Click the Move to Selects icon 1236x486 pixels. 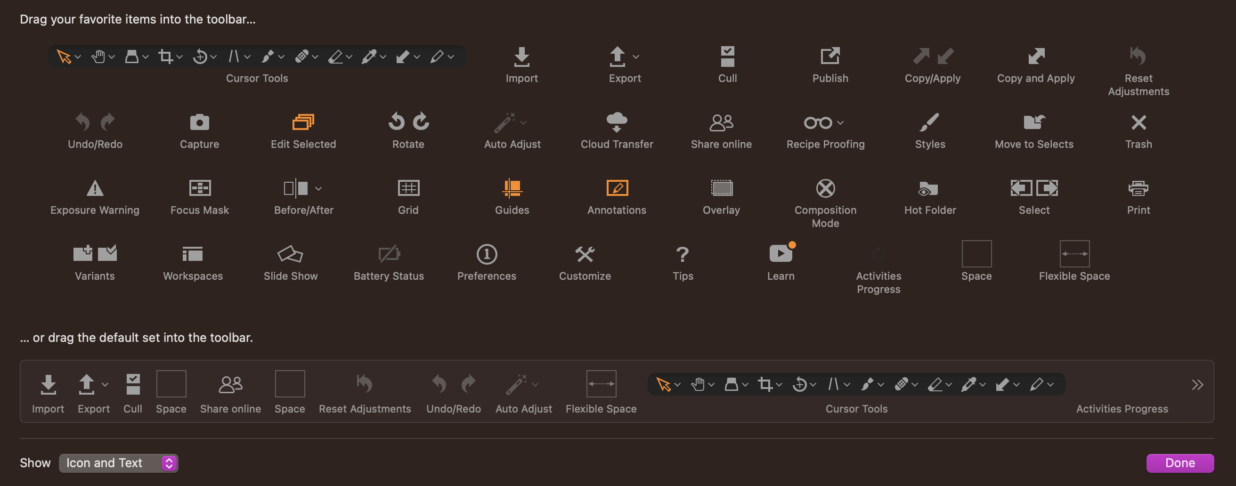[x=1034, y=122]
